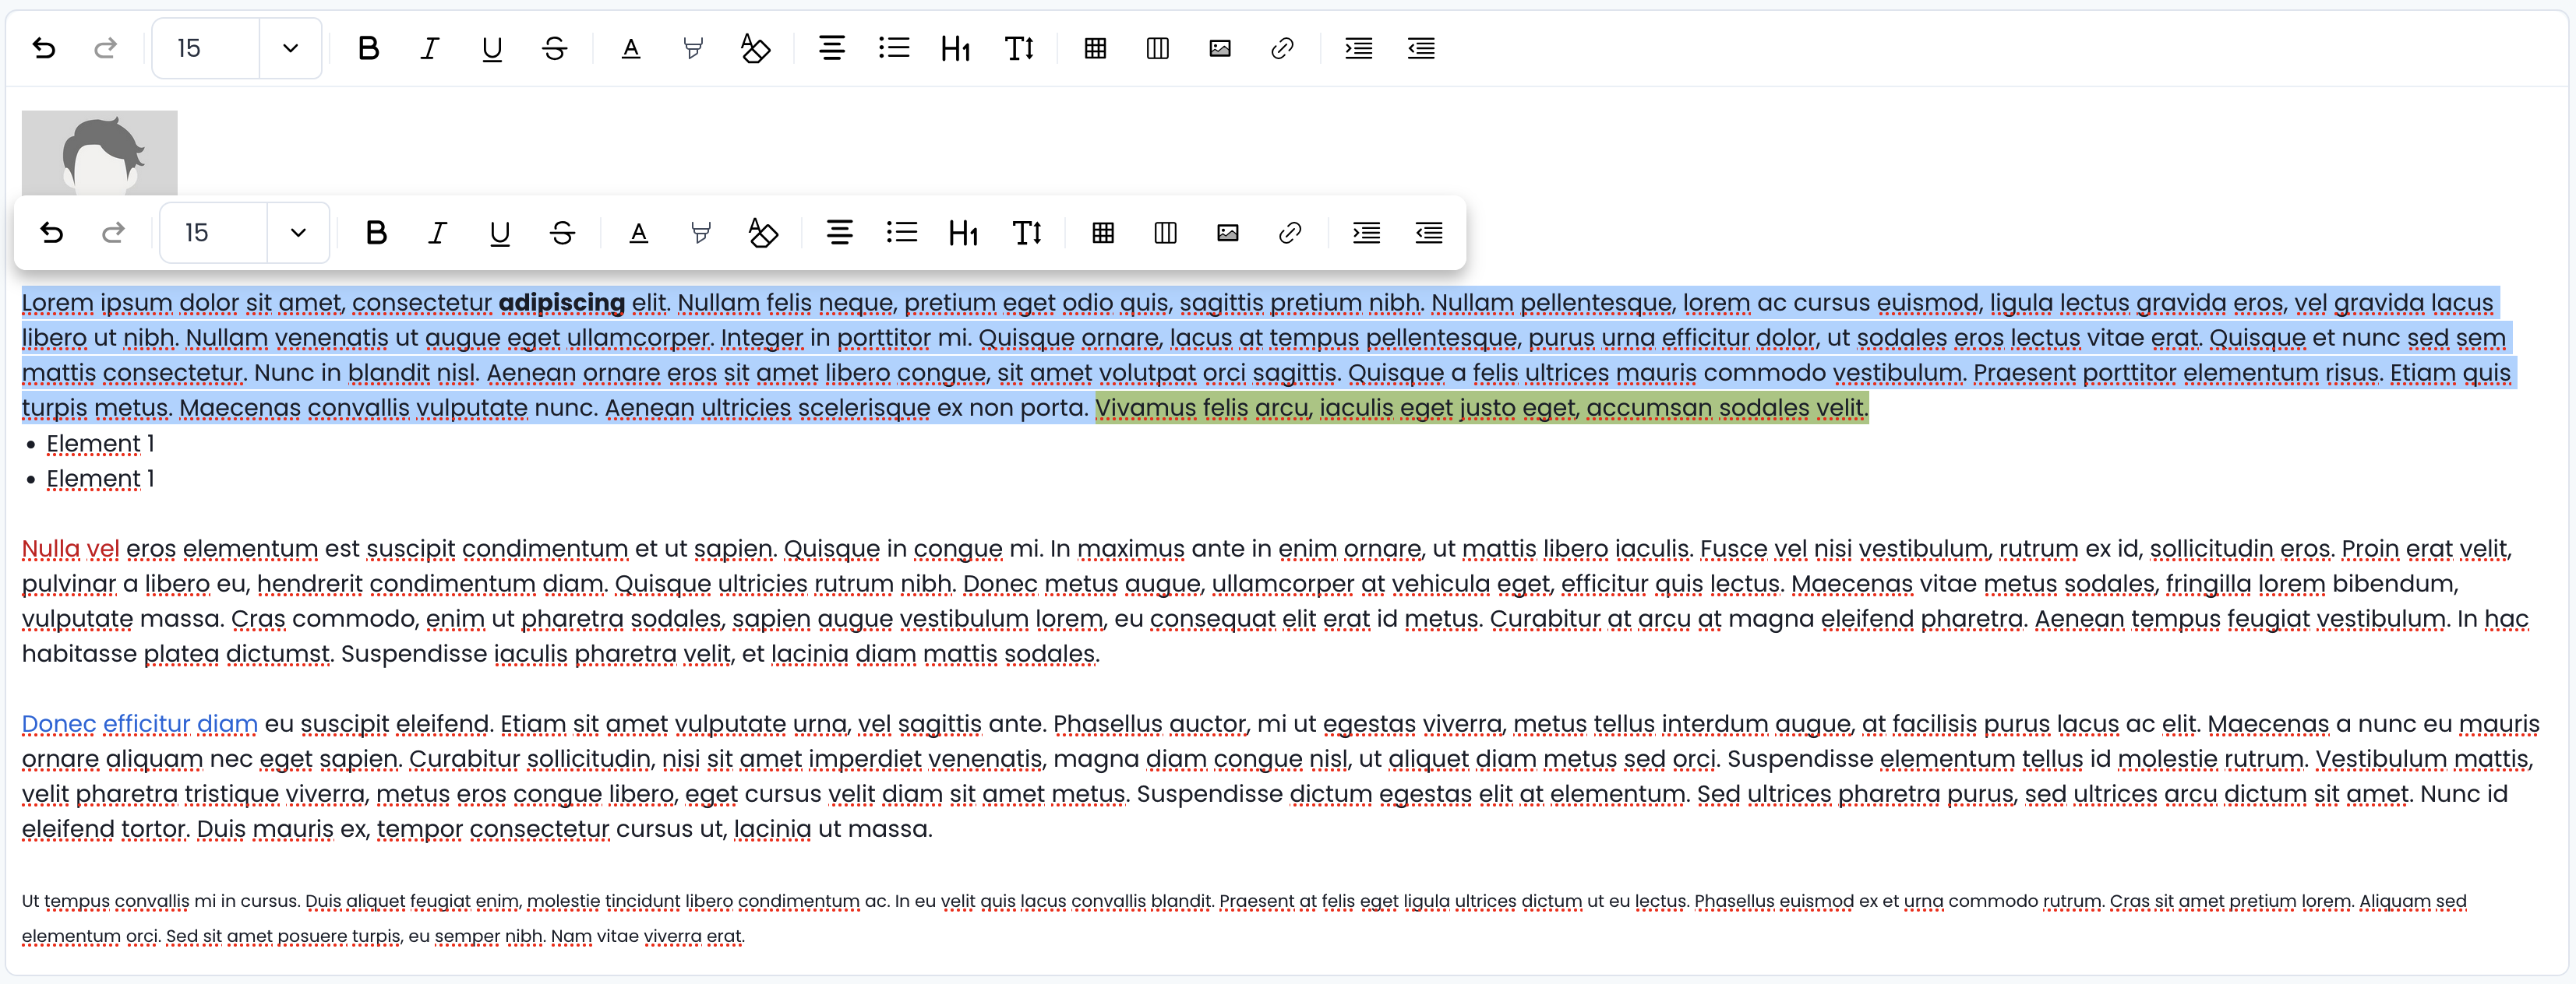2576x984 pixels.
Task: Open text color picker in floating toolbar
Action: (x=638, y=233)
